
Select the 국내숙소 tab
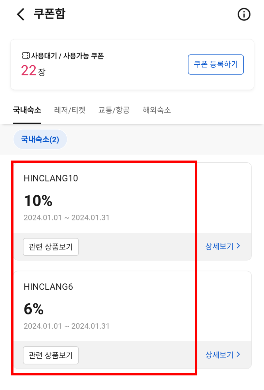tap(27, 110)
